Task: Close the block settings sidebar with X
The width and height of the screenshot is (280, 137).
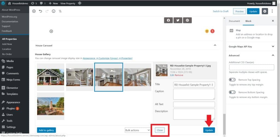Action: tap(273, 21)
